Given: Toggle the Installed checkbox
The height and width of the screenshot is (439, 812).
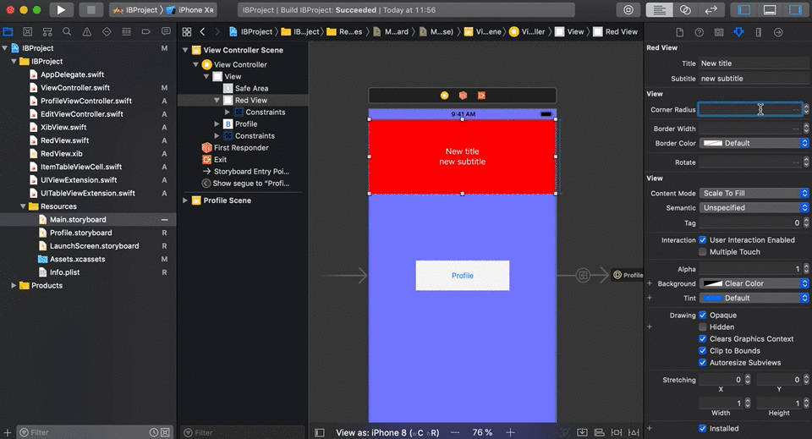Looking at the screenshot, I should (702, 428).
